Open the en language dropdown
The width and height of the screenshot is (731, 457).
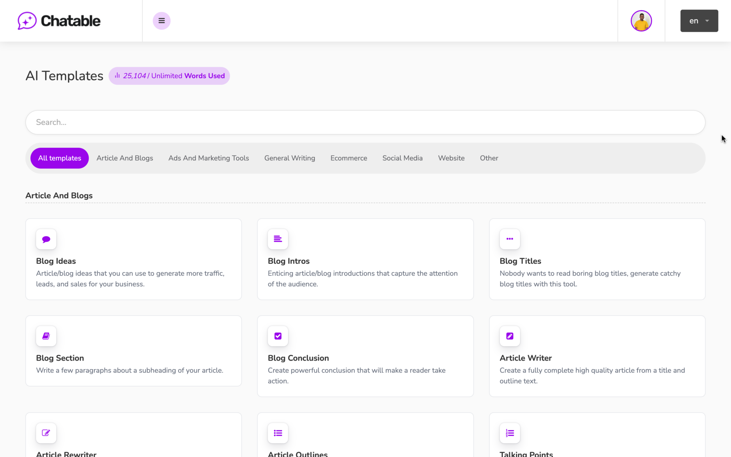tap(699, 21)
